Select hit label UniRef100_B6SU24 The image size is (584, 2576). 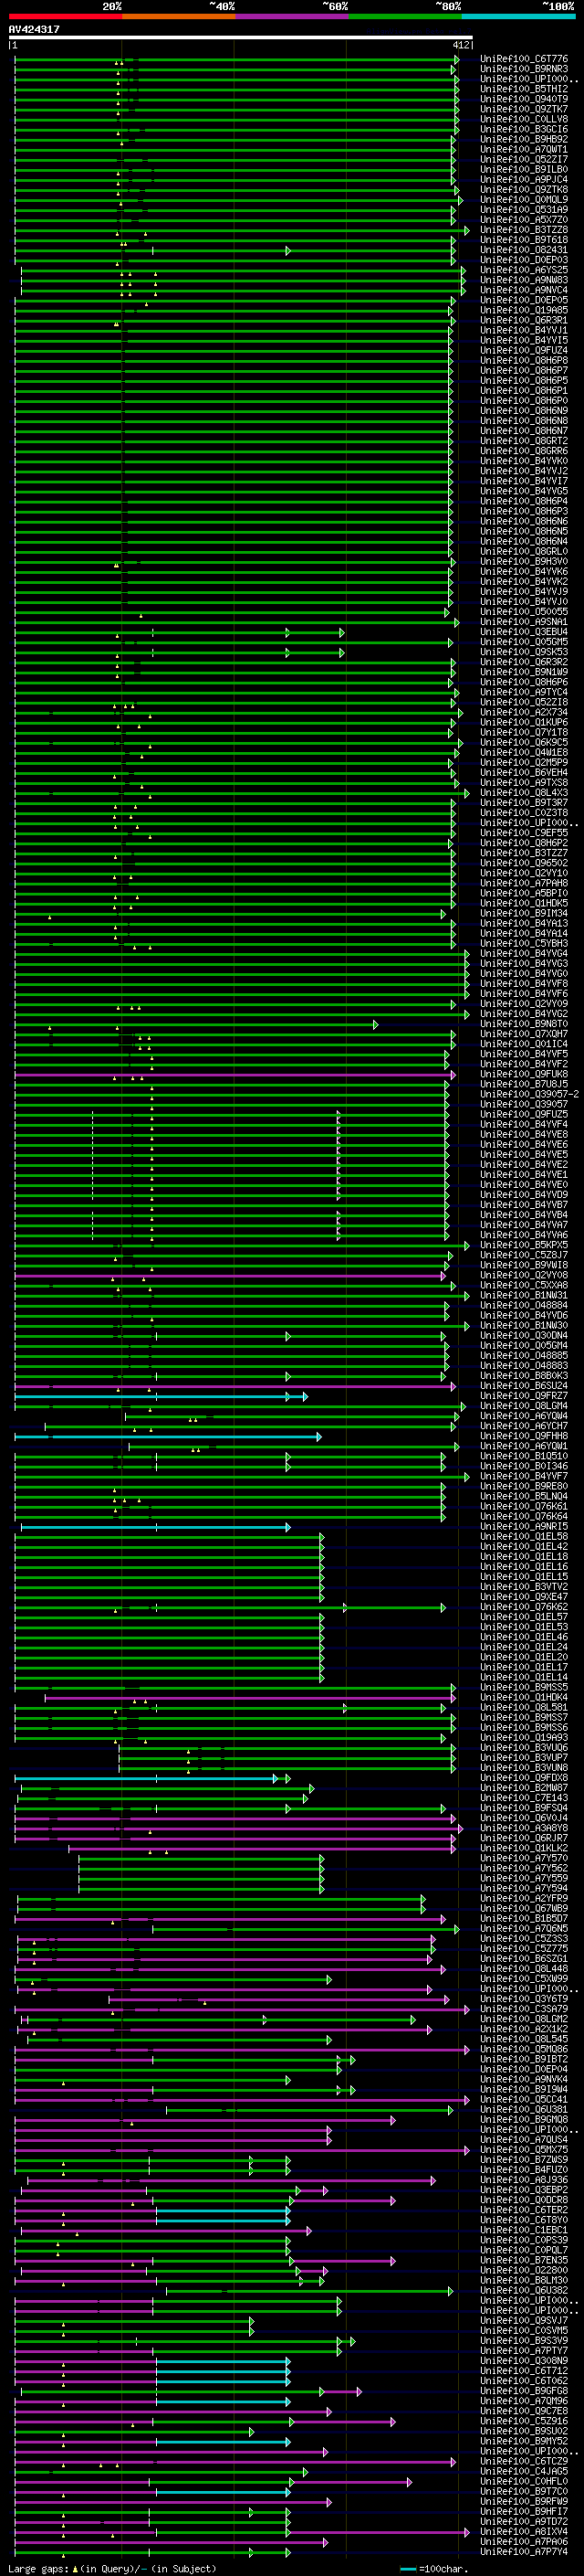click(x=523, y=1386)
